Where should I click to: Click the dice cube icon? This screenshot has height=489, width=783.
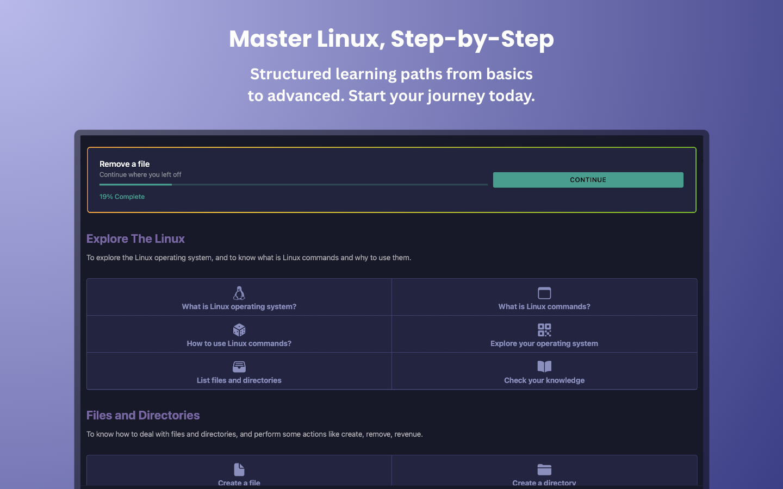coord(239,330)
